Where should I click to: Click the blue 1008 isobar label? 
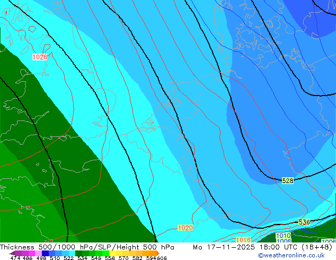click(x=284, y=241)
